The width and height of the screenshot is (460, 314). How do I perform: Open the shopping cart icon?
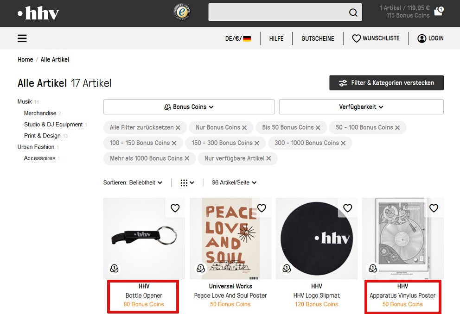click(x=438, y=12)
